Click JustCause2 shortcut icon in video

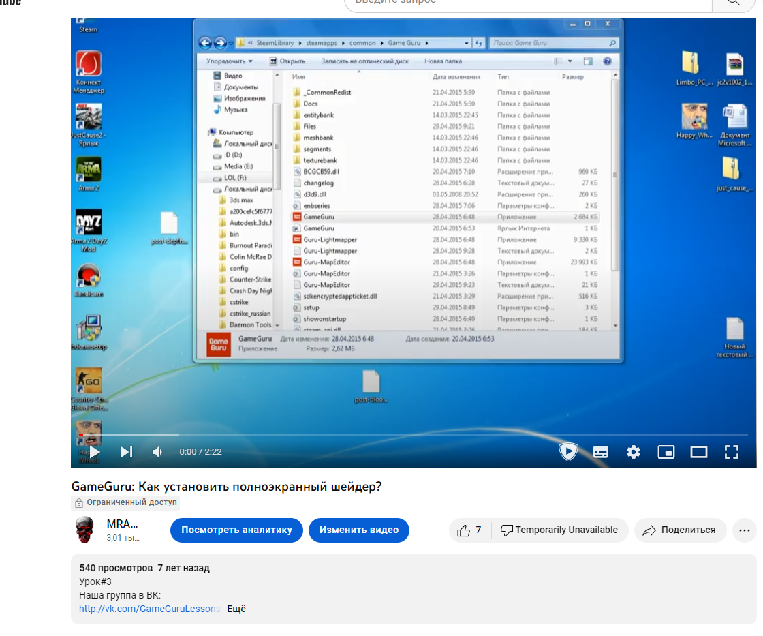pyautogui.click(x=88, y=125)
